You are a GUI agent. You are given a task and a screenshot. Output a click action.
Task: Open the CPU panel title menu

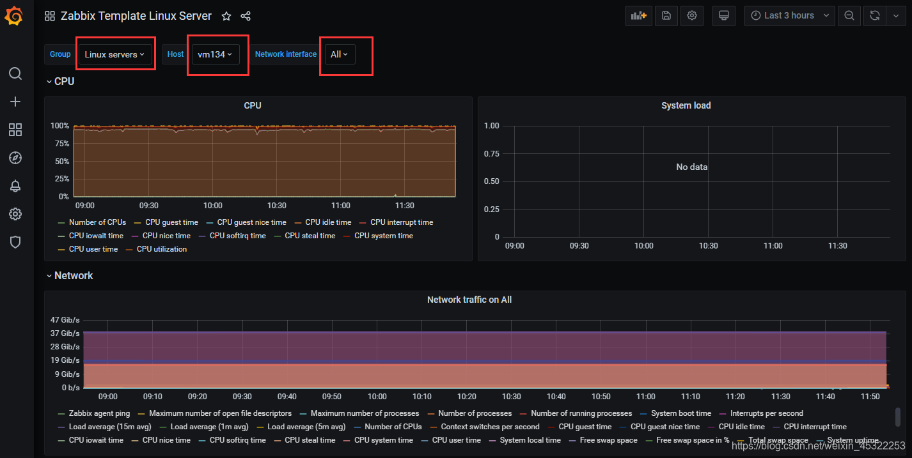pyautogui.click(x=253, y=105)
